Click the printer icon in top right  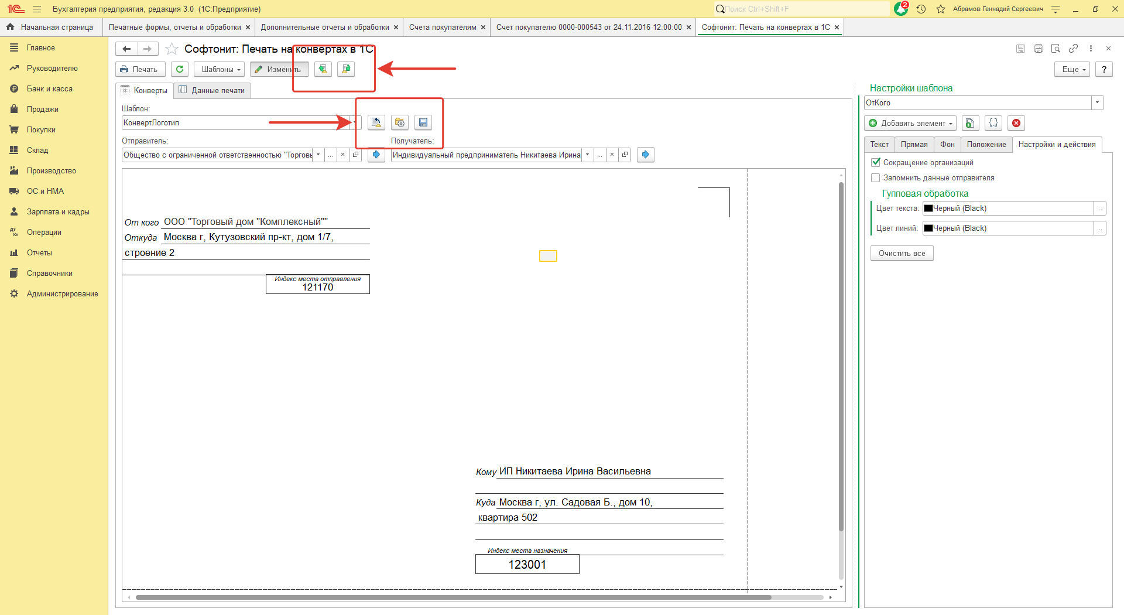[x=1038, y=49]
